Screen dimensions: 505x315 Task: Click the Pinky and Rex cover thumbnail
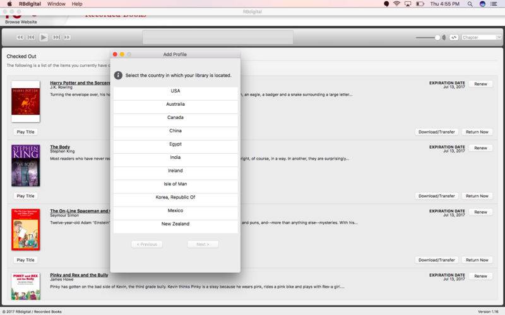point(25,286)
